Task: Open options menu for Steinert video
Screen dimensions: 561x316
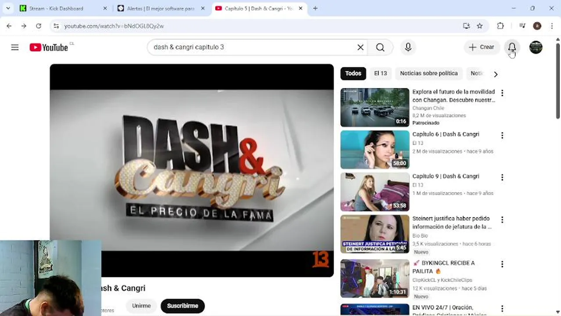Action: coord(502,219)
